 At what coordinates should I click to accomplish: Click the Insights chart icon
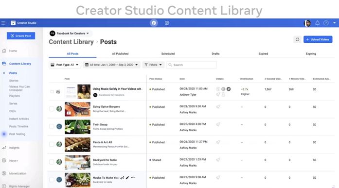pyautogui.click(x=4, y=148)
